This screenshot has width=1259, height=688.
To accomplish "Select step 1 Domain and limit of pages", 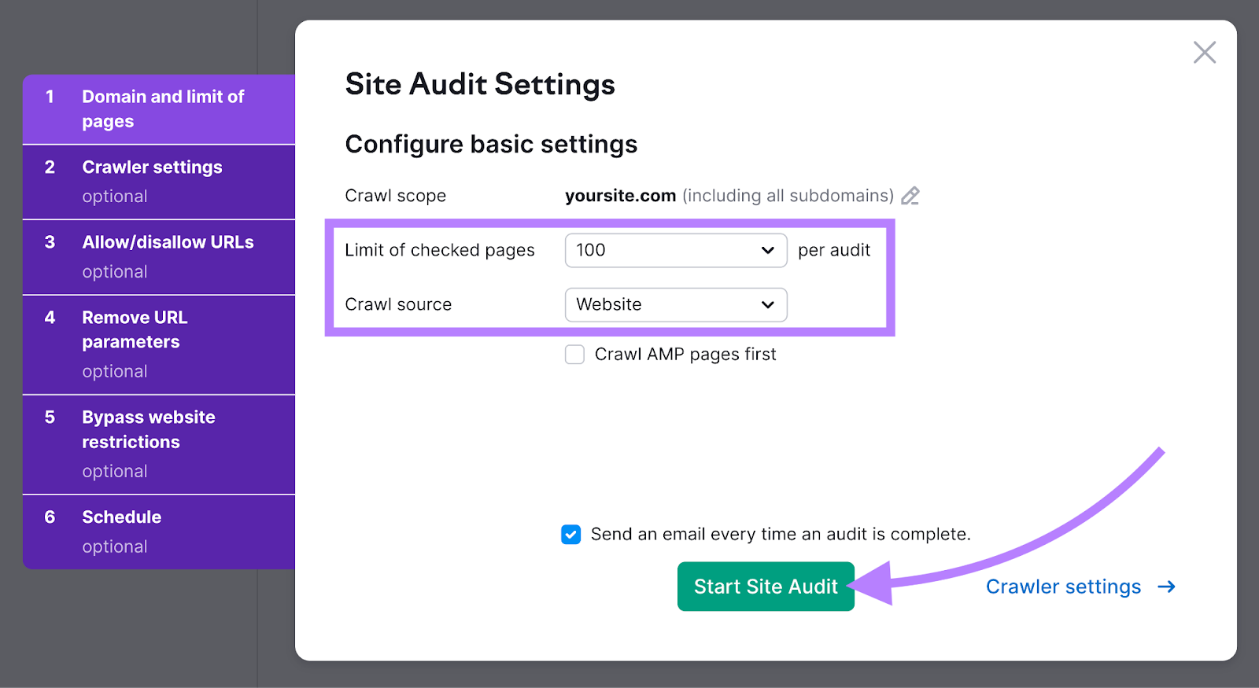I will pyautogui.click(x=157, y=109).
